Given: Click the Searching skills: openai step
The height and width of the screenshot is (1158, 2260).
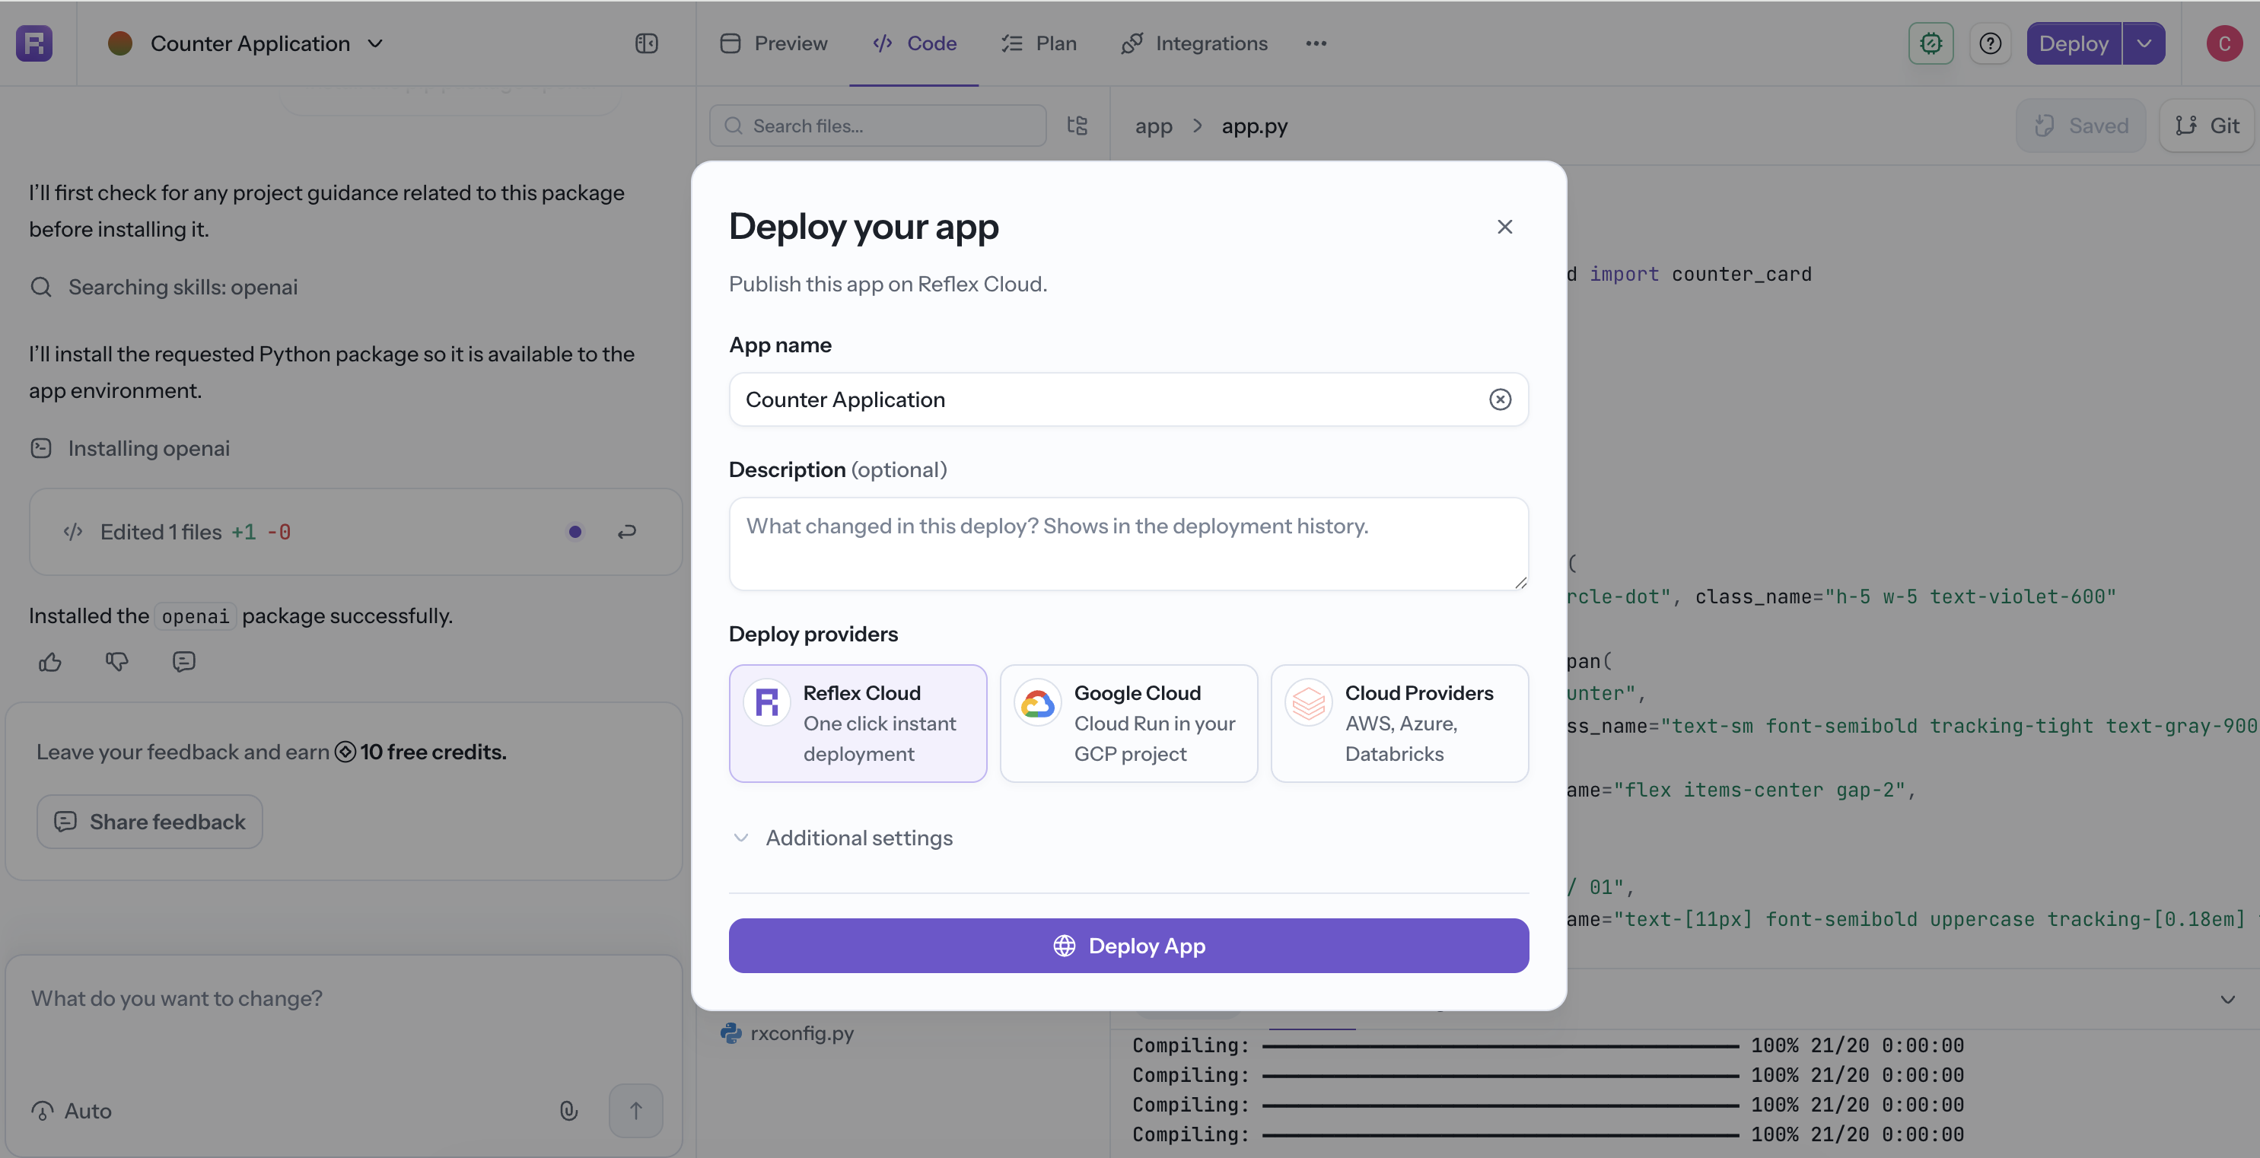Looking at the screenshot, I should coord(164,287).
